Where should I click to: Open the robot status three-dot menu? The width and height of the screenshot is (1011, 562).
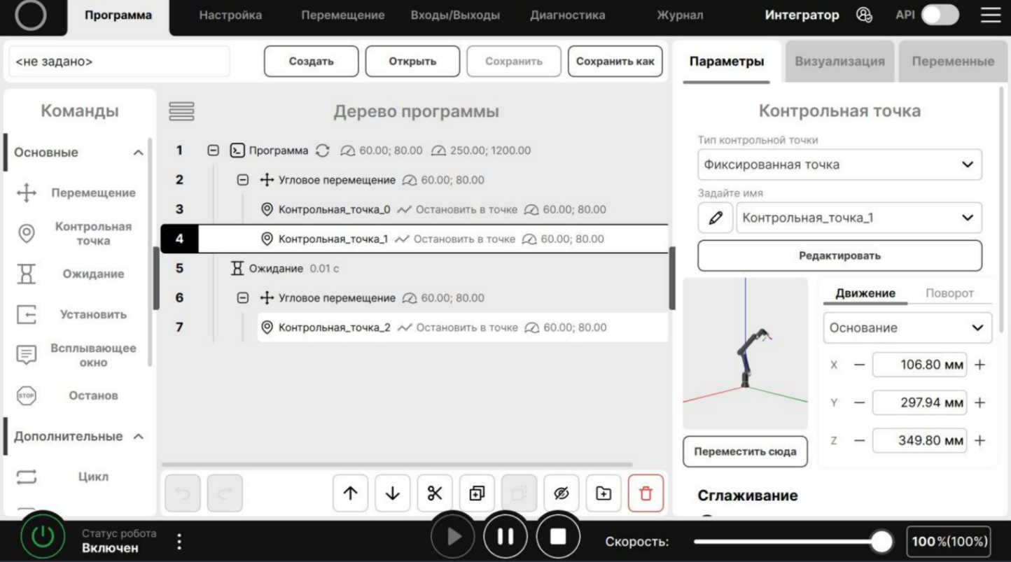179,542
